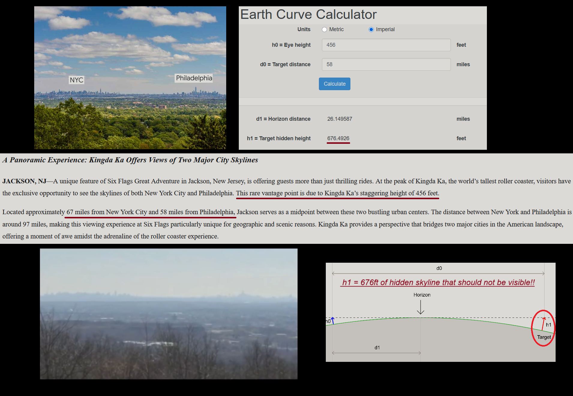Click the 'd0' label atop the curve diagram
The height and width of the screenshot is (396, 573).
click(x=439, y=268)
